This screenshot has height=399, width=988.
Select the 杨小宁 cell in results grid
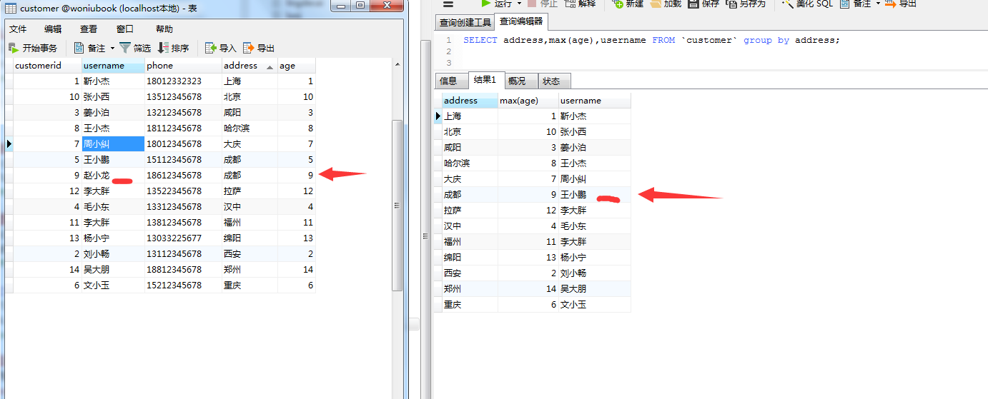click(x=595, y=258)
